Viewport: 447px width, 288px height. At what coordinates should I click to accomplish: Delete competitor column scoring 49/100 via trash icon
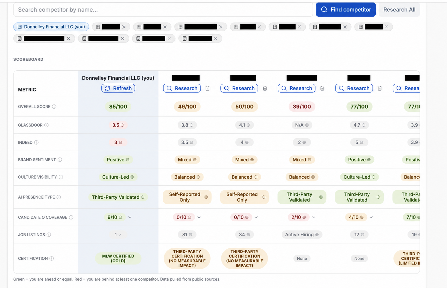click(x=207, y=88)
